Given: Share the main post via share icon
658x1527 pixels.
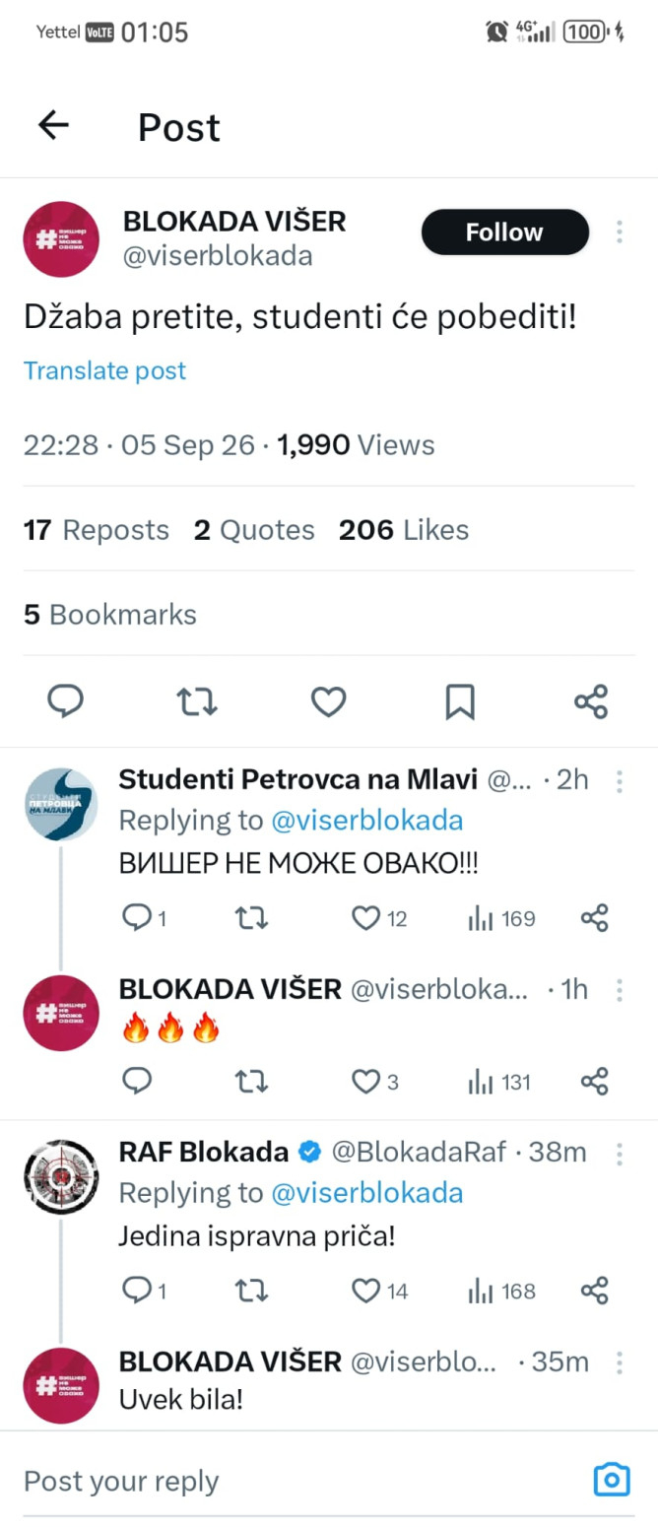Looking at the screenshot, I should pyautogui.click(x=591, y=701).
